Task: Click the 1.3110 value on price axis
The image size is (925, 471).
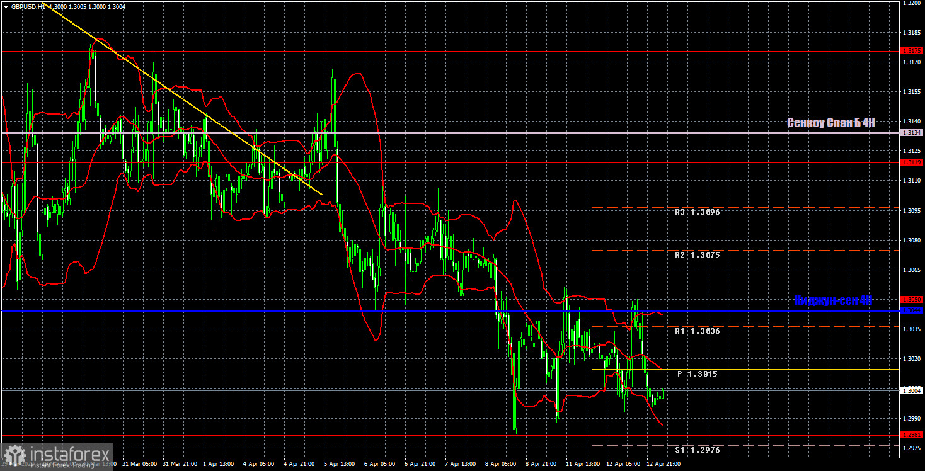Action: 911,181
